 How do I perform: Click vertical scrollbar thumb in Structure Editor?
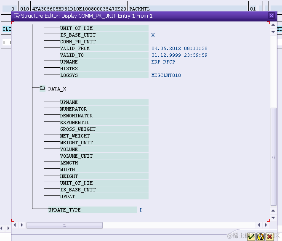click(x=273, y=156)
